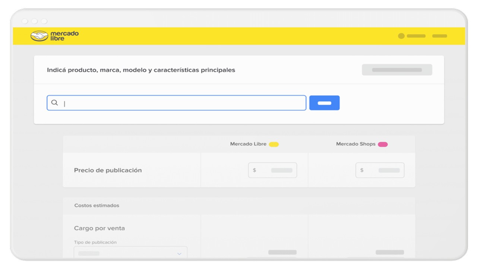Viewport: 477px width, 268px height.
Task: Click the Mercado Libre handshake logo
Action: pos(39,36)
